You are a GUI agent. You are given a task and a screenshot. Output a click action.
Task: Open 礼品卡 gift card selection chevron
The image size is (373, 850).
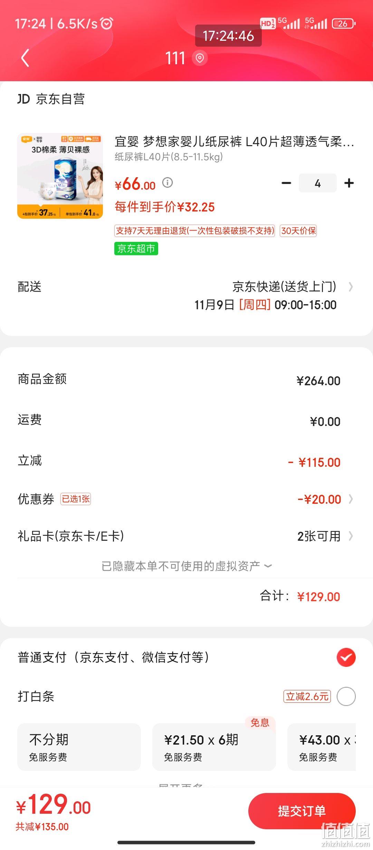click(x=351, y=536)
